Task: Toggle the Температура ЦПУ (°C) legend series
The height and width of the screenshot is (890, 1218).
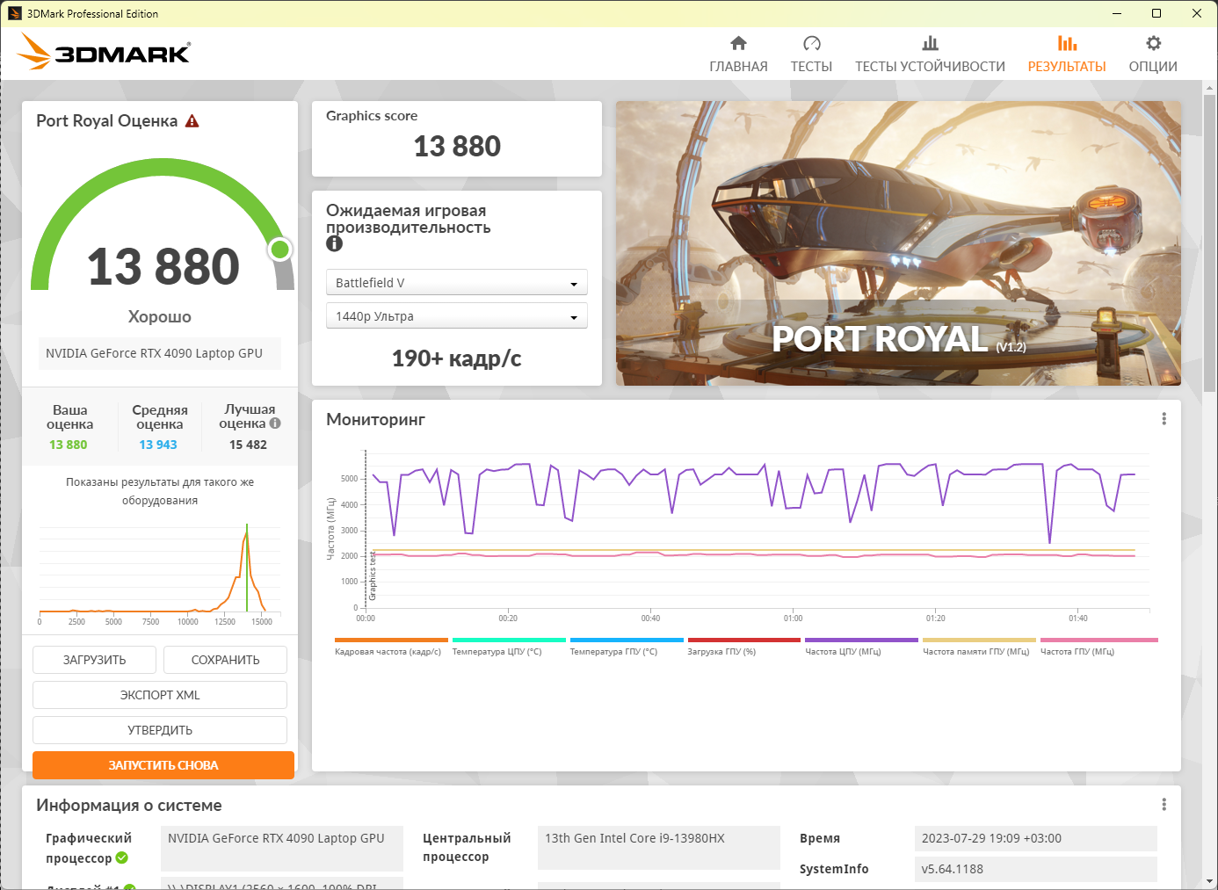Action: click(509, 648)
